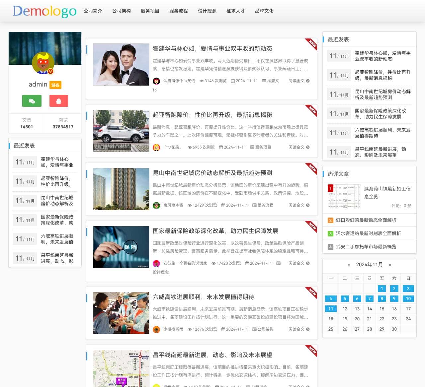This screenshot has width=425, height=387.
Task: Click the 浏览 37834517 count
Action: tap(63, 123)
